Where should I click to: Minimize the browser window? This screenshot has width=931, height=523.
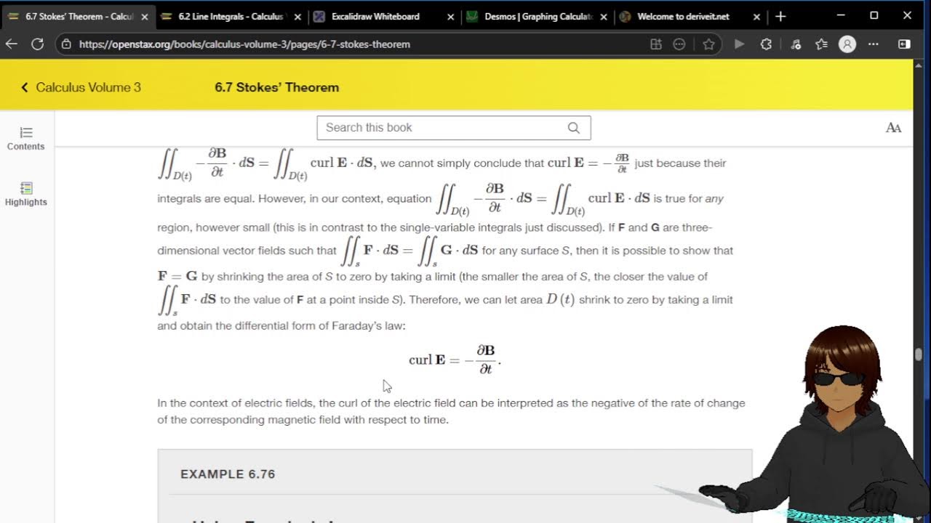click(841, 16)
